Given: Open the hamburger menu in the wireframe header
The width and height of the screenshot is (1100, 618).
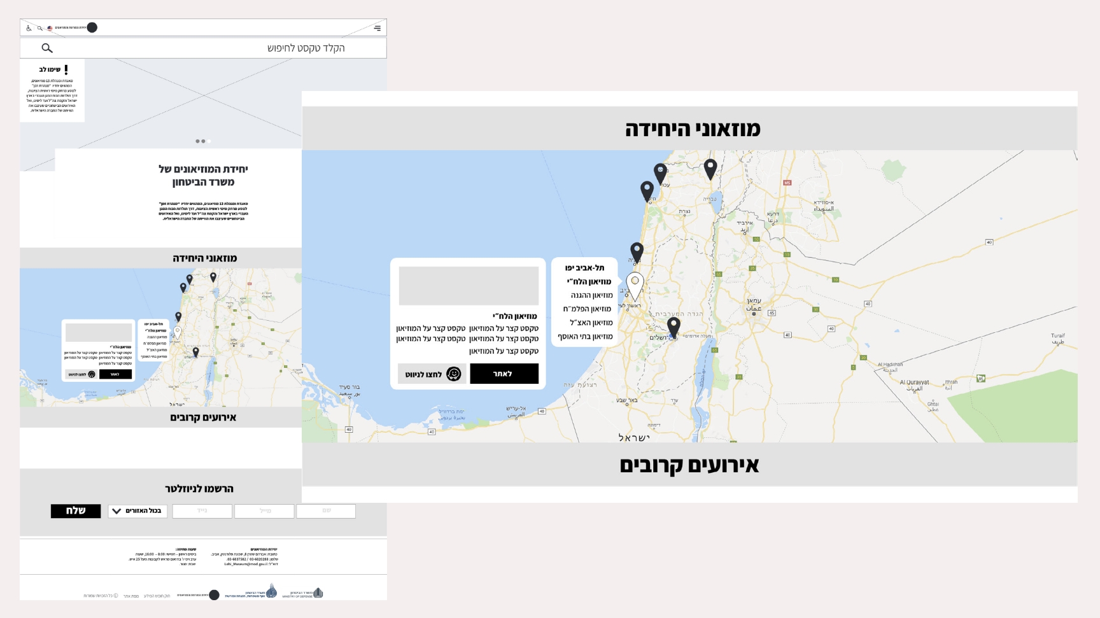Looking at the screenshot, I should [377, 28].
